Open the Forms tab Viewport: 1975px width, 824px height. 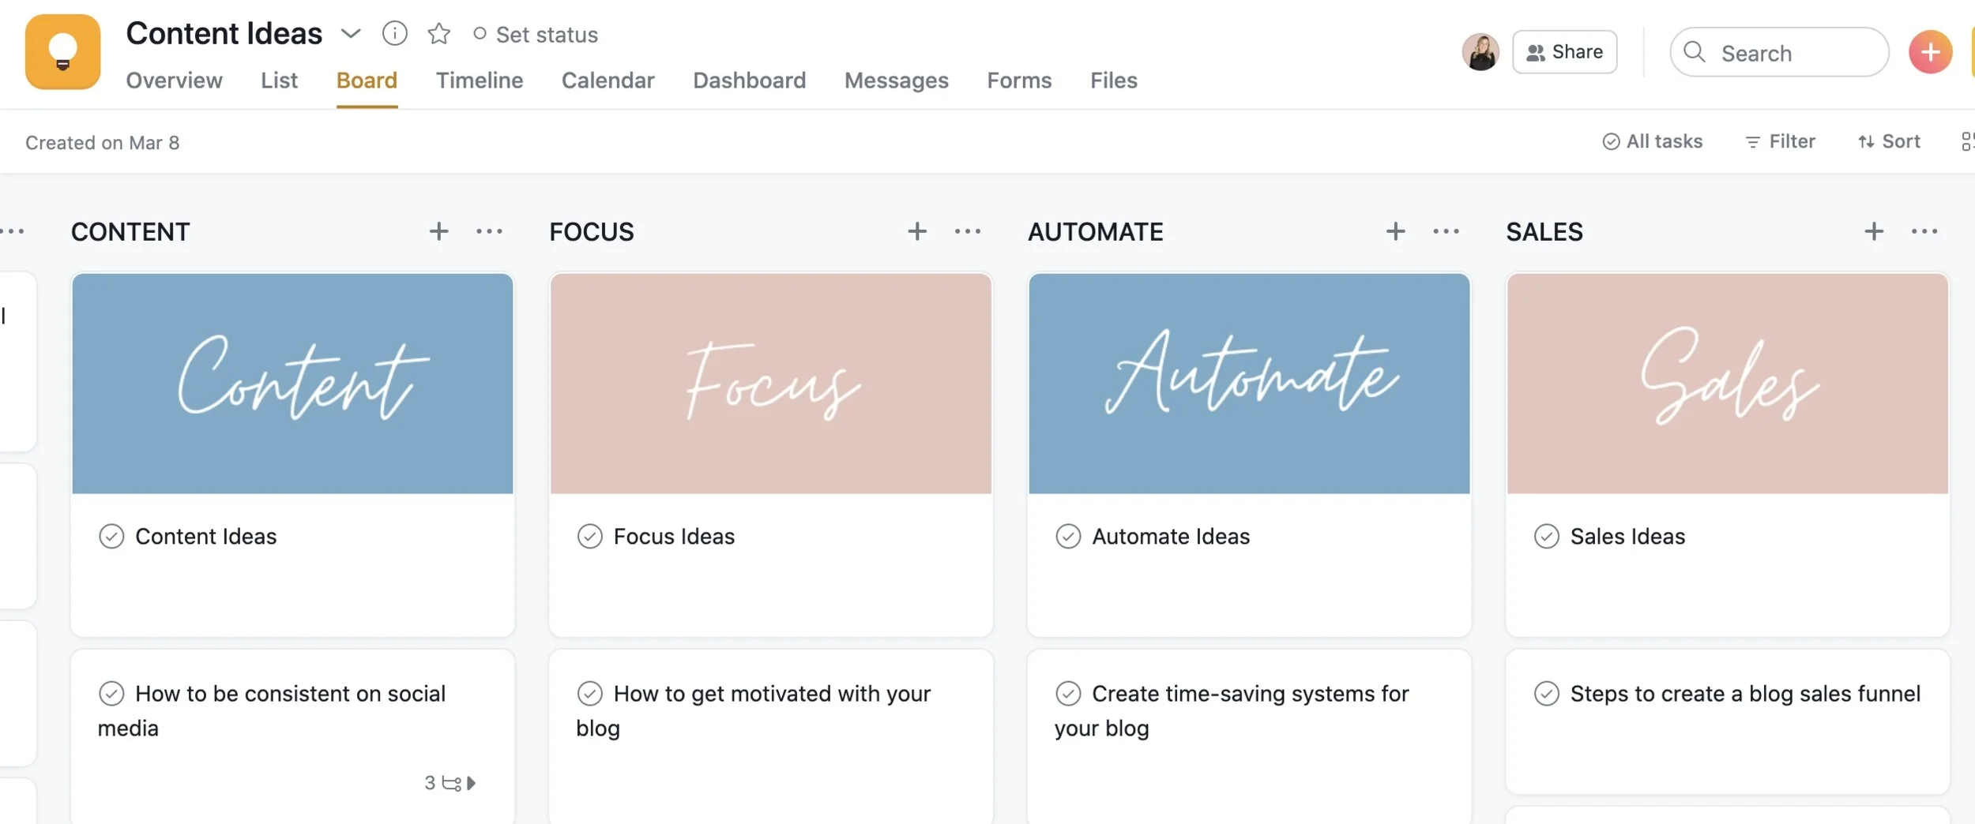click(x=1019, y=81)
